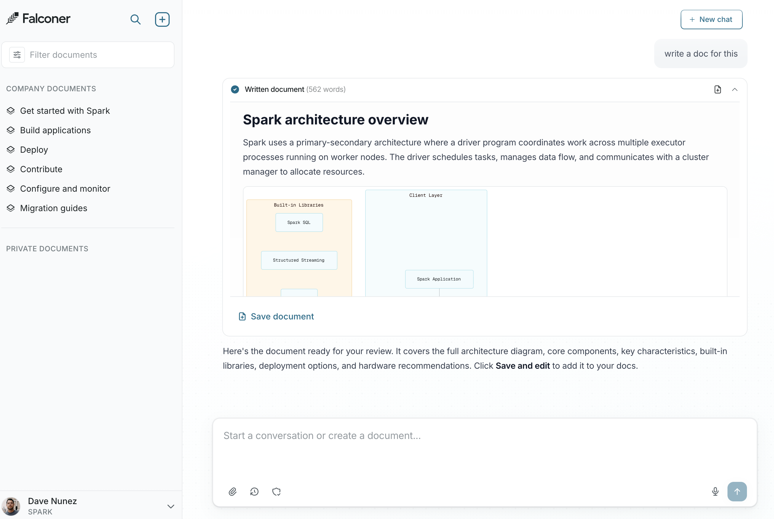Activate microphone voice input
Screen dimensions: 774x519
pyautogui.click(x=715, y=492)
